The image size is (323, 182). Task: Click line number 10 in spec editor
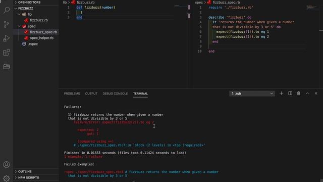[x=200, y=52]
